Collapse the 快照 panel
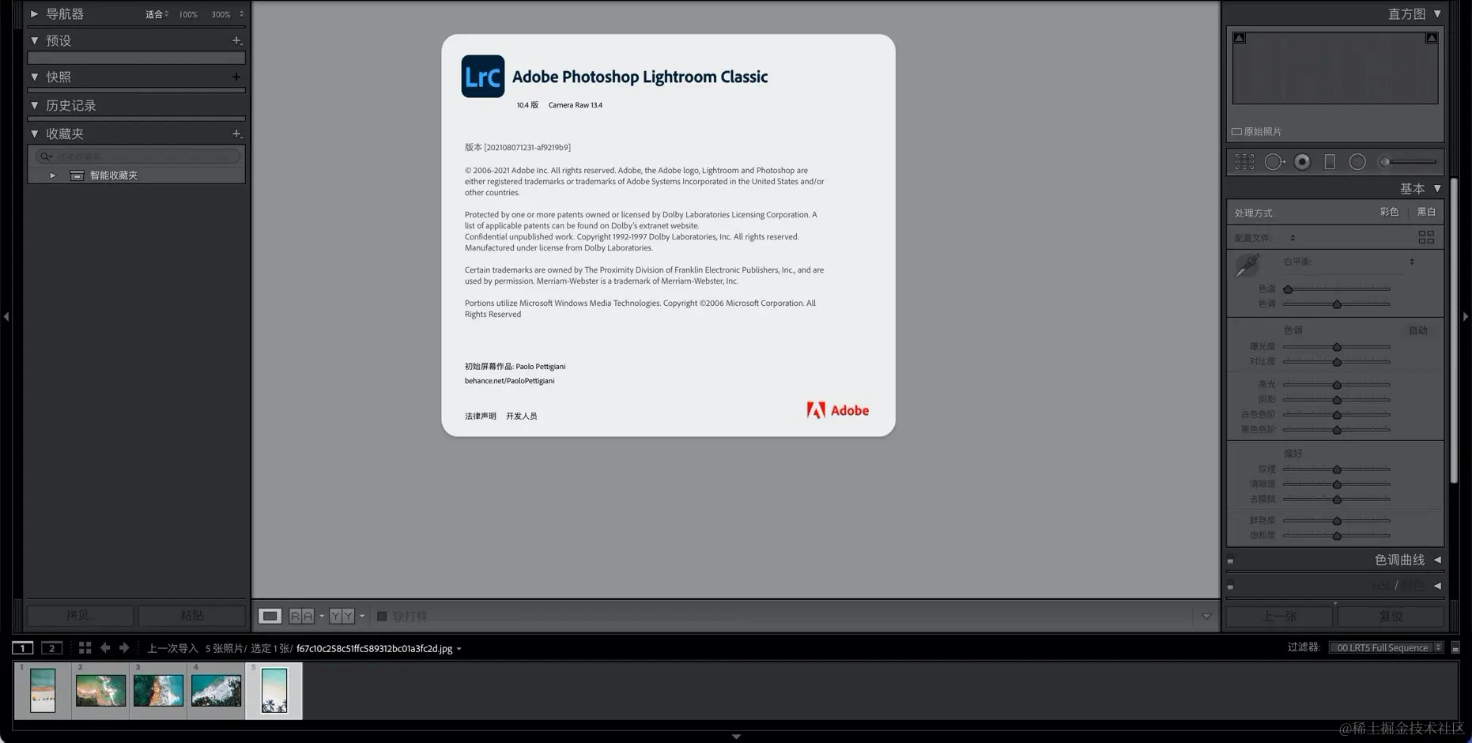Viewport: 1472px width, 743px height. (34, 77)
